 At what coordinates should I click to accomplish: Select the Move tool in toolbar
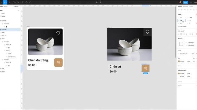pyautogui.click(x=5, y=2)
